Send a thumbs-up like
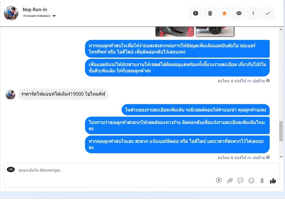This screenshot has width=285, height=203. (x=273, y=181)
